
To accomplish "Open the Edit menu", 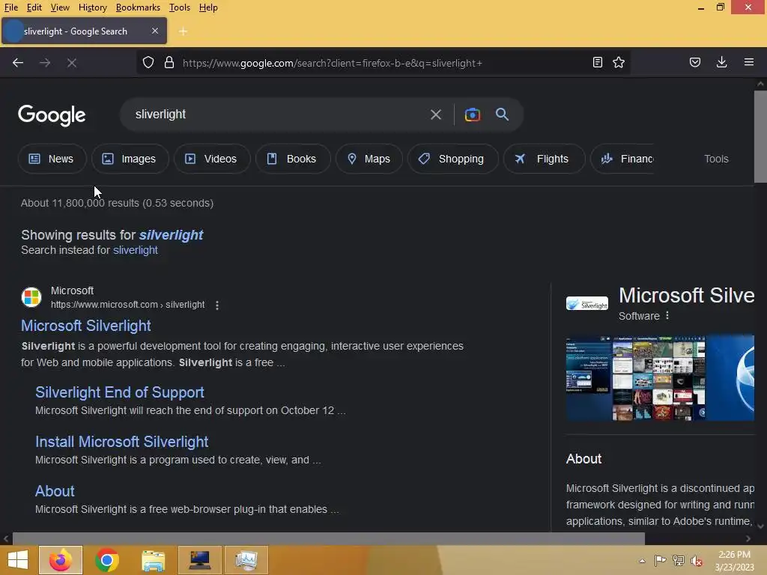I will tap(34, 7).
